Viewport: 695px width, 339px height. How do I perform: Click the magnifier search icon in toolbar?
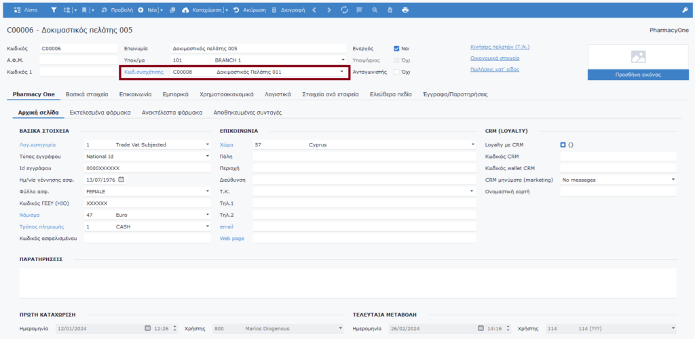pyautogui.click(x=375, y=10)
